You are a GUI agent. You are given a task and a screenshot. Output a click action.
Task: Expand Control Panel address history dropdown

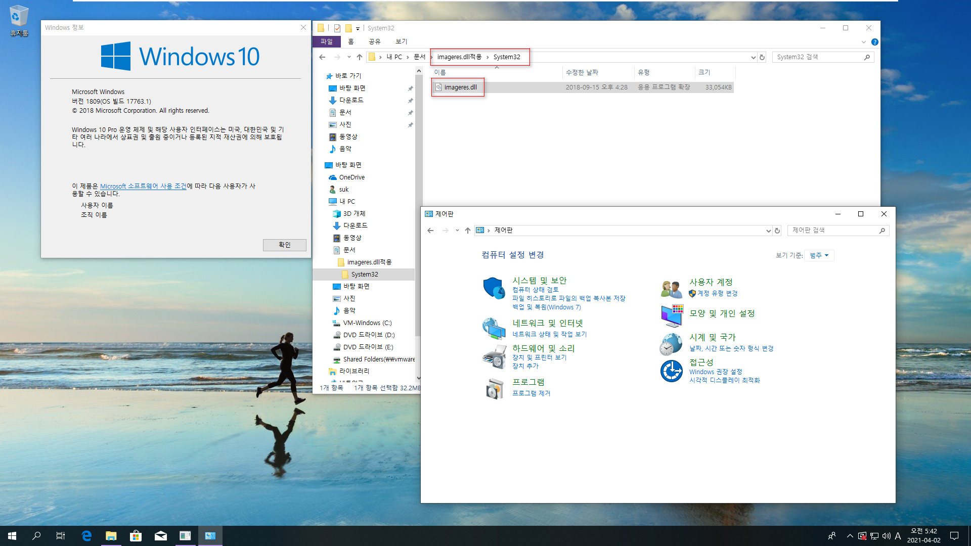click(769, 231)
